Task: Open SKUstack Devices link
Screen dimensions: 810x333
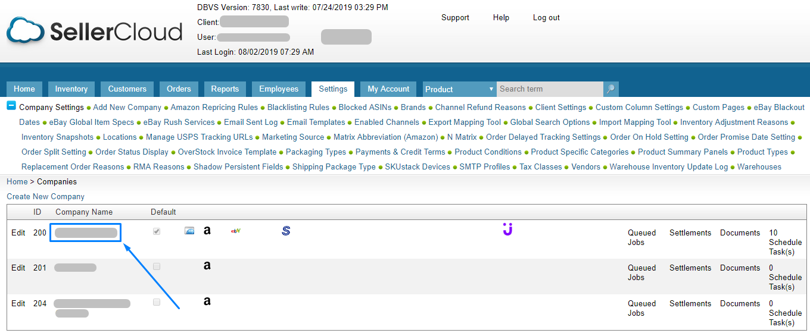Action: (418, 167)
